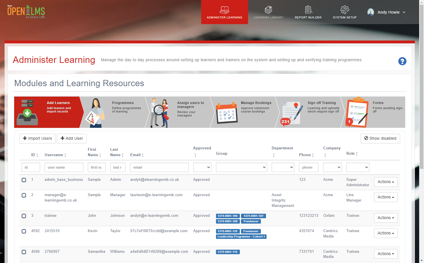424x263 pixels.
Task: Open the Programmes step tab
Action: tap(115, 112)
